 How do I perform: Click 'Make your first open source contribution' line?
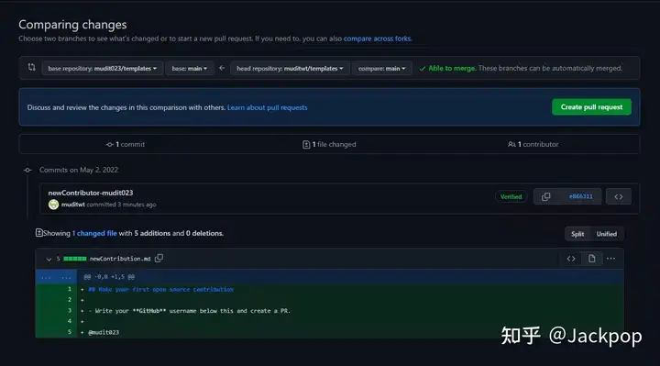pyautogui.click(x=160, y=289)
